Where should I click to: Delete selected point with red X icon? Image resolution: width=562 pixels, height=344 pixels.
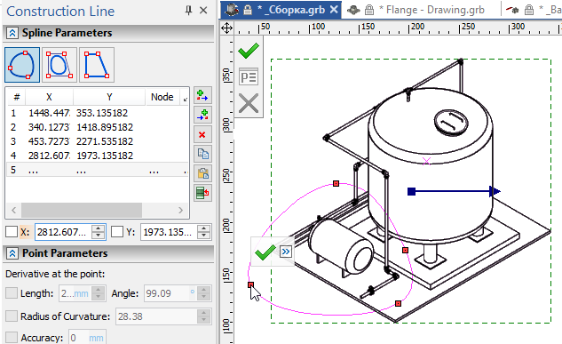[x=202, y=135]
